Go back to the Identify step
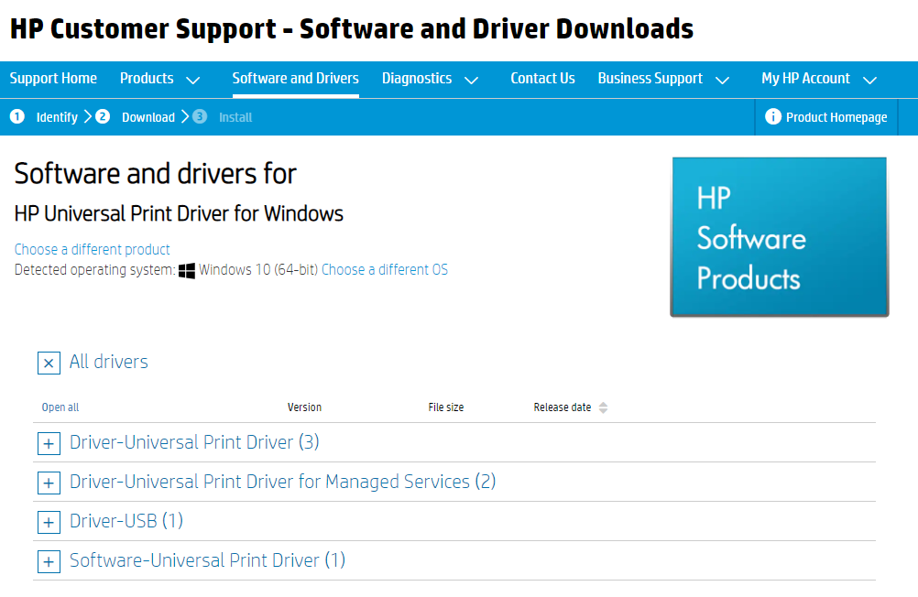This screenshot has height=597, width=918. pyautogui.click(x=57, y=117)
